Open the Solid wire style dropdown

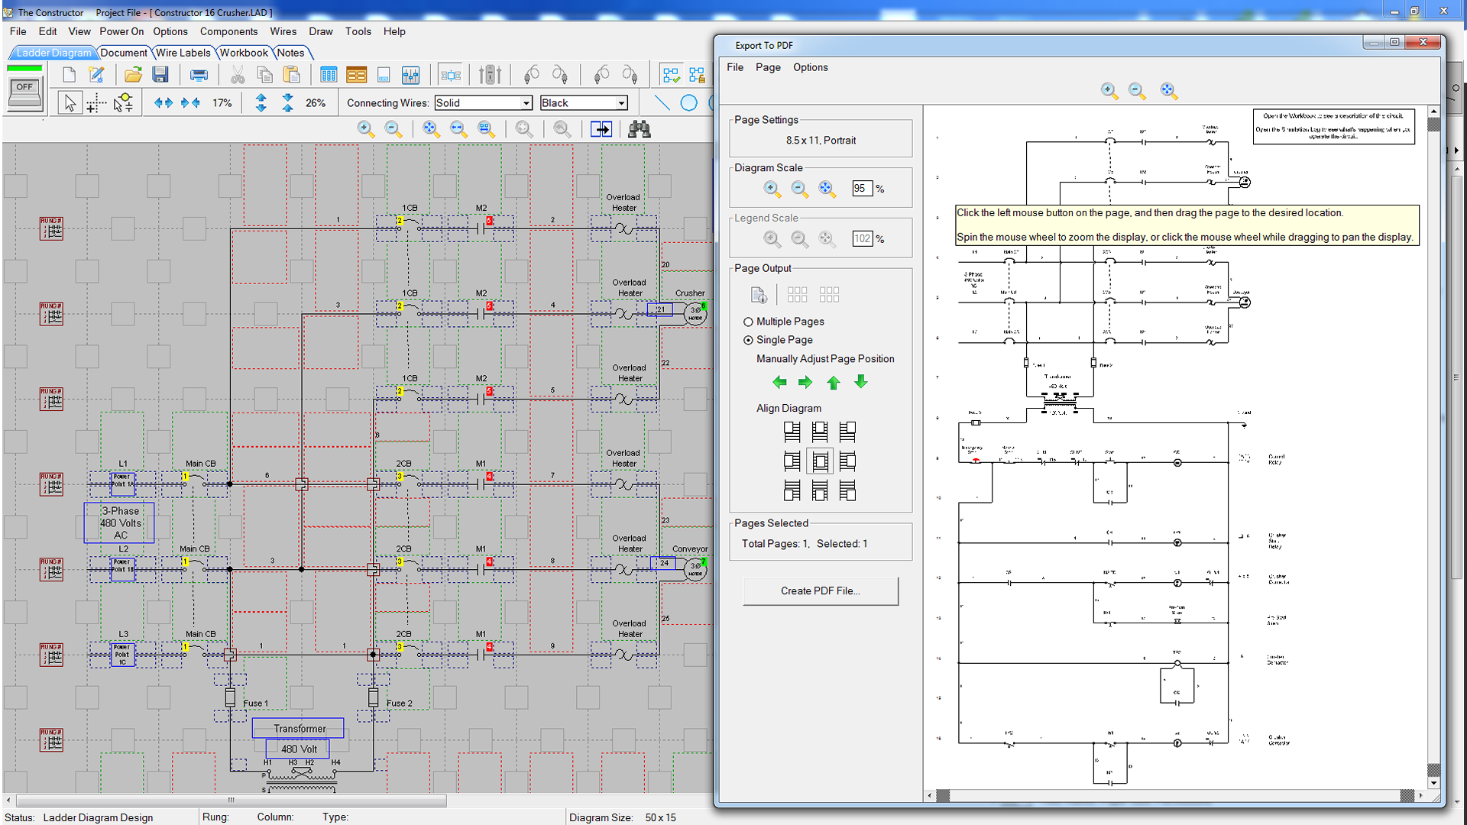[x=526, y=103]
